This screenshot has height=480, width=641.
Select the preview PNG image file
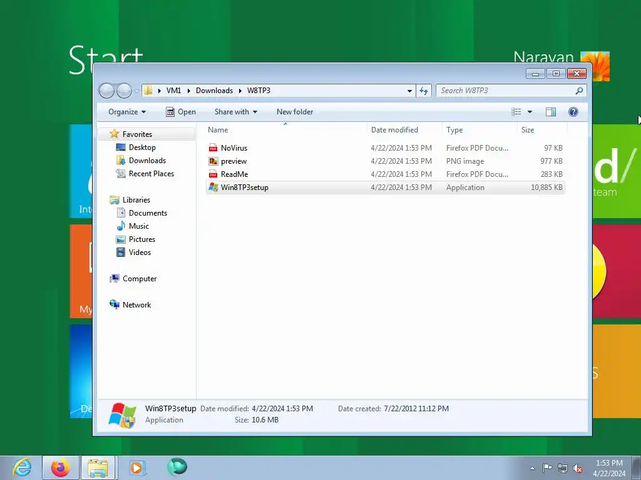[x=385, y=161]
